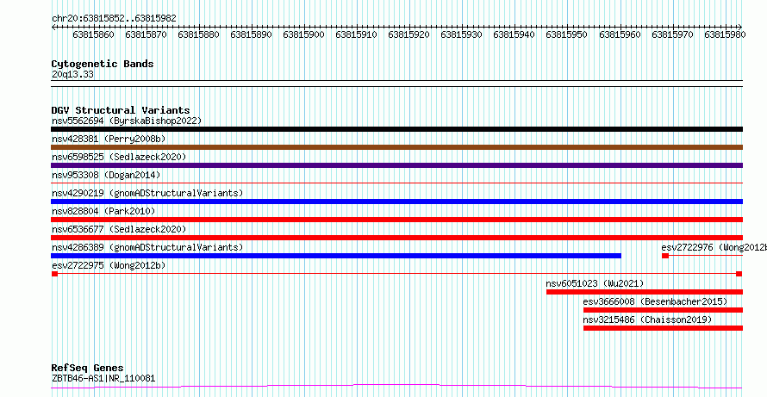Select the red nsv6051023 variant bar
767x397 pixels.
pos(645,292)
